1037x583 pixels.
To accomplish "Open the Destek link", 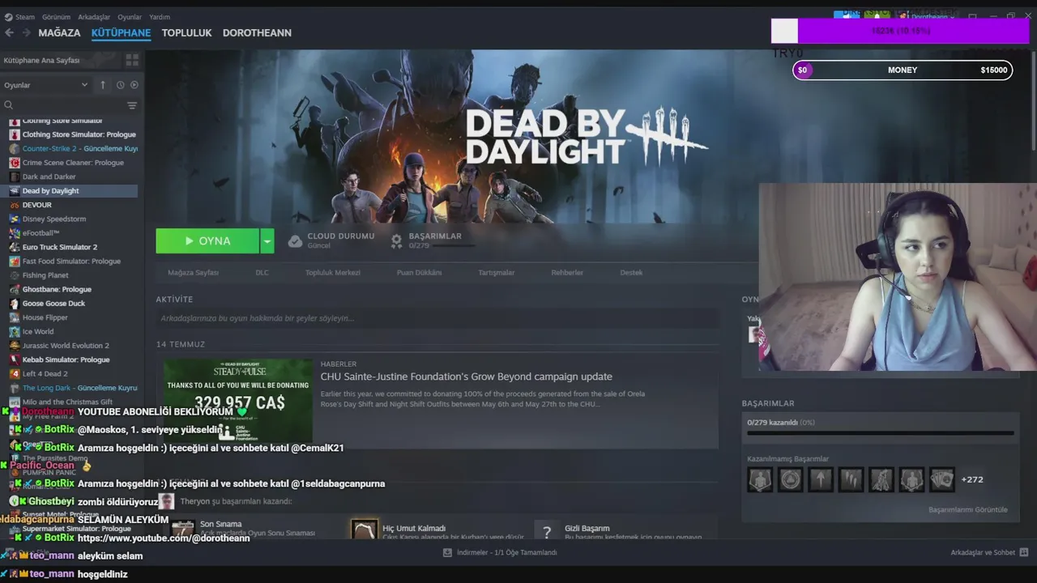I will [x=631, y=273].
